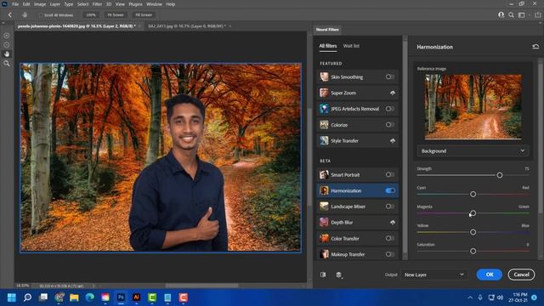Choose the add-to-selection tool at toolbar top
This screenshot has width=544, height=306.
point(7,36)
